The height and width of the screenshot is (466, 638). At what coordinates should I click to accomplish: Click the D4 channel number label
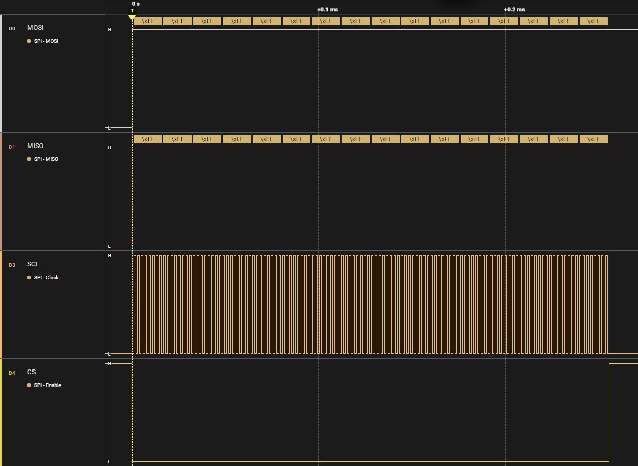[12, 373]
